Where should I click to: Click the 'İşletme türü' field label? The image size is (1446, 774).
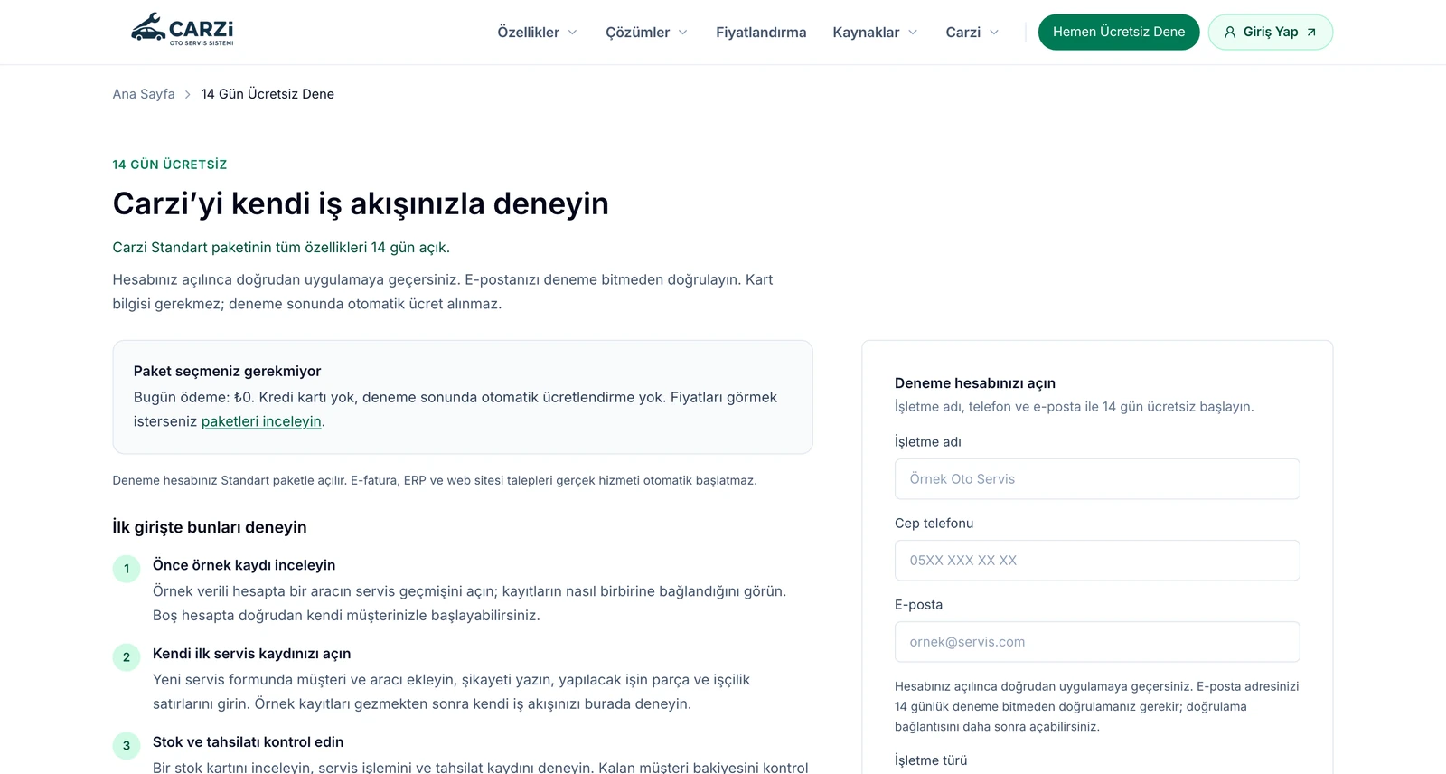(x=931, y=760)
